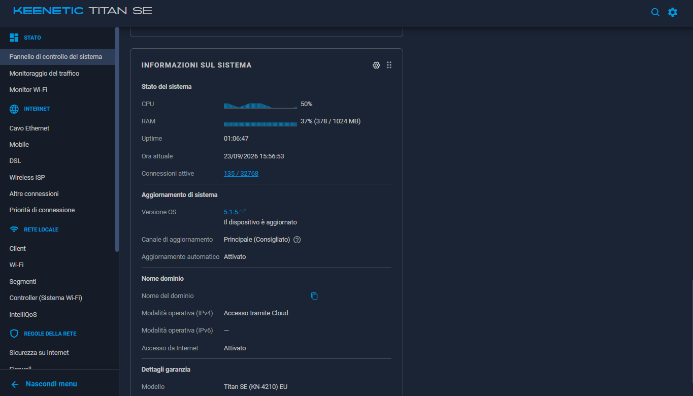Screen dimensions: 693x396
Task: Click 'Principale (Consigliato)' text
Action: pyautogui.click(x=257, y=240)
